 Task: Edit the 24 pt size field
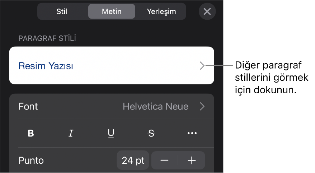pyautogui.click(x=133, y=160)
